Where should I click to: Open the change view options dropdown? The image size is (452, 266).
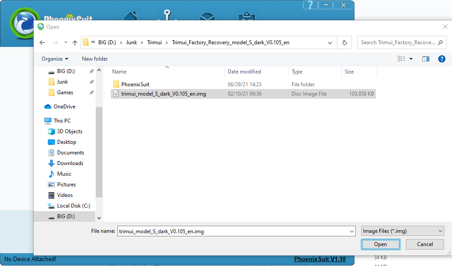411,59
